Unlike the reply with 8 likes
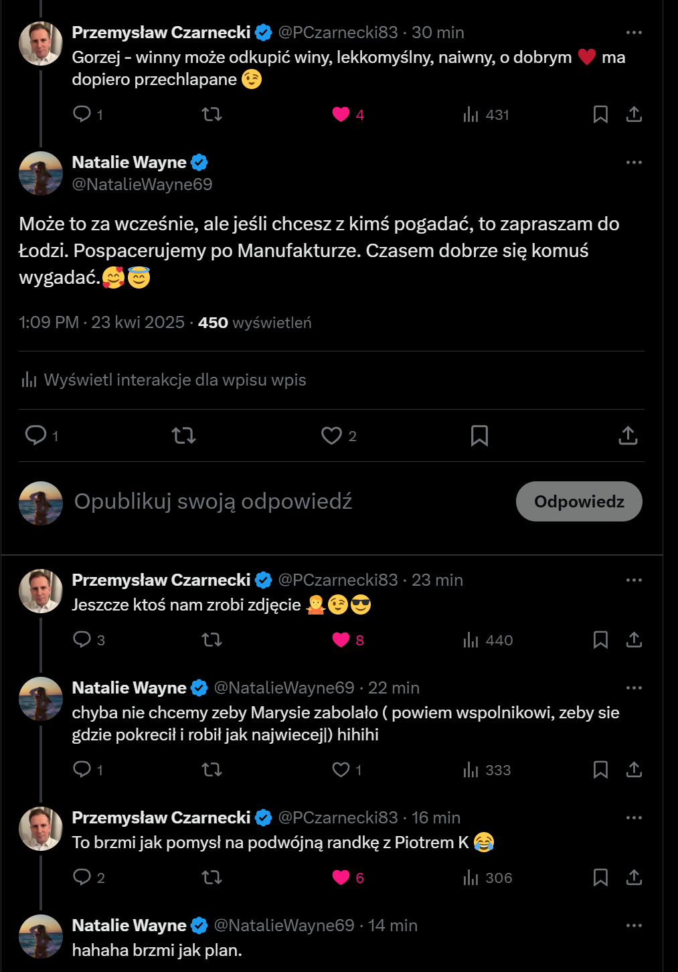This screenshot has width=678, height=972. click(x=341, y=640)
